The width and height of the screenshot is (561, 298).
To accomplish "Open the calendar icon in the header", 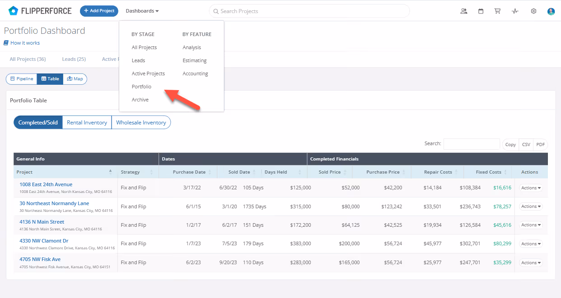I will [x=481, y=11].
